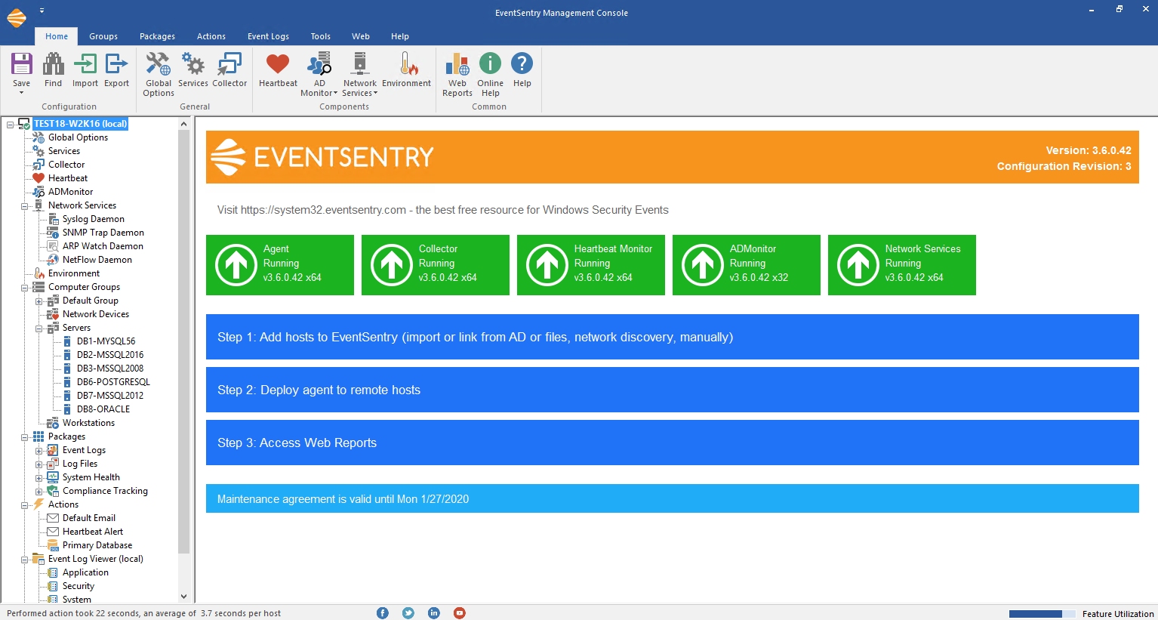Open the Tools ribbon tab

pos(321,36)
